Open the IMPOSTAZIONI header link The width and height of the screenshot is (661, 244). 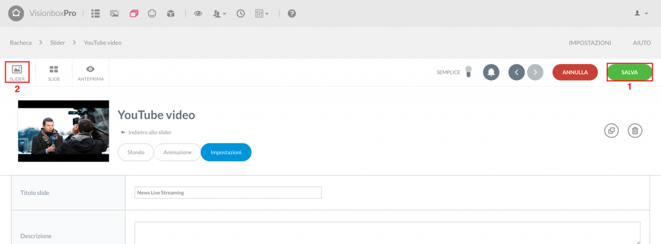click(590, 43)
